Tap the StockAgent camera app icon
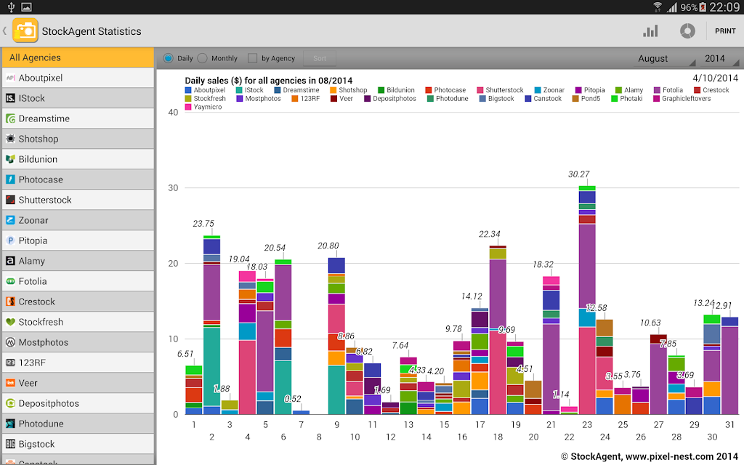 (x=25, y=31)
